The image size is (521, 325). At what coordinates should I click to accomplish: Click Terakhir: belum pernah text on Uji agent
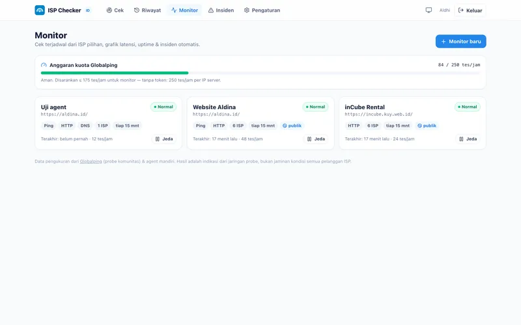click(x=64, y=139)
